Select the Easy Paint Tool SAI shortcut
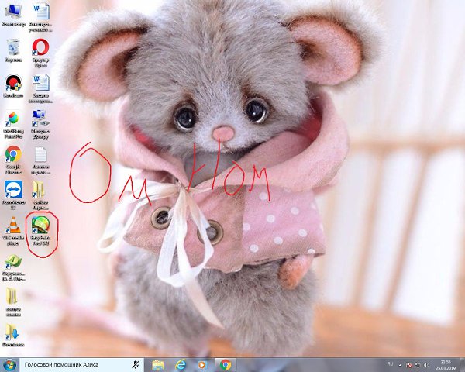This screenshot has height=372, width=465. tap(40, 232)
